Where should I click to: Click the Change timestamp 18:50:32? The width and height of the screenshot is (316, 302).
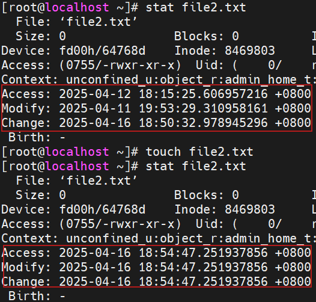(x=156, y=123)
